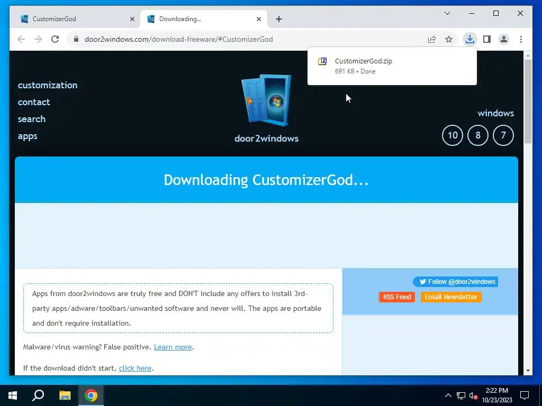Open the search menu link
The width and height of the screenshot is (542, 406).
pos(31,119)
